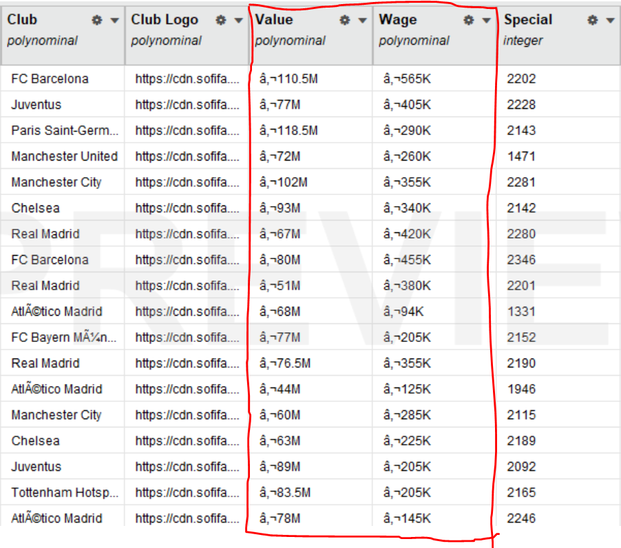The width and height of the screenshot is (621, 548).
Task: Click the wage cell â‚¬225K
Action: pyautogui.click(x=407, y=441)
